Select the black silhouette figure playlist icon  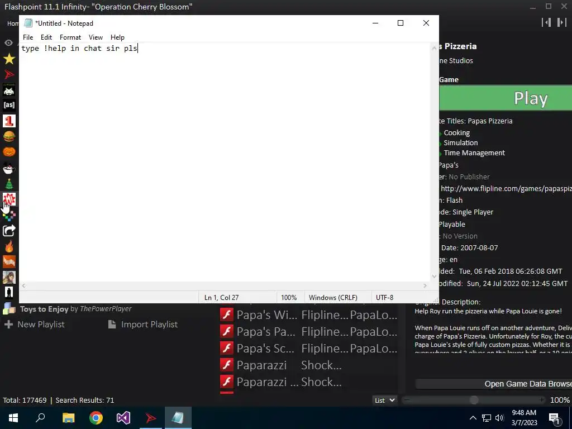(9, 293)
